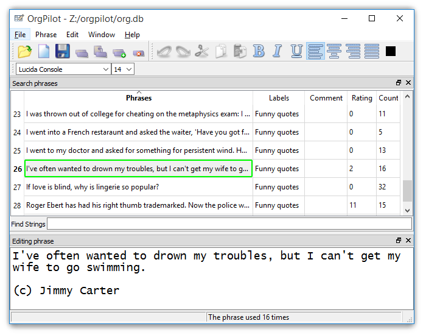Click the empty comment cell in row 25
426x335 pixels.
326,150
